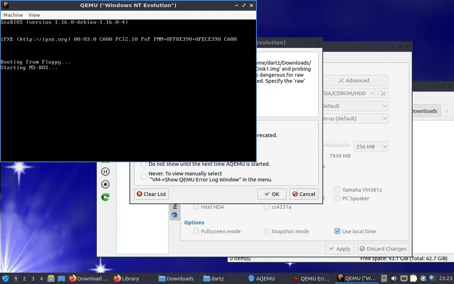The height and width of the screenshot is (284, 454).
Task: Click the globe icon on Network tab
Action: coord(175,215)
